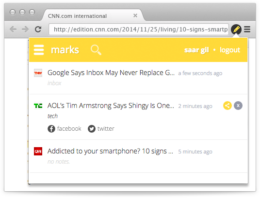Click the TechCrunch favicon of AOL bookmark
This screenshot has height=198, width=260.
[38, 106]
